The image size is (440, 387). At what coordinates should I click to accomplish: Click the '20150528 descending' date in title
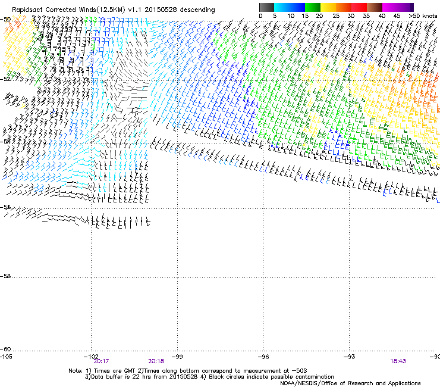tap(180, 10)
